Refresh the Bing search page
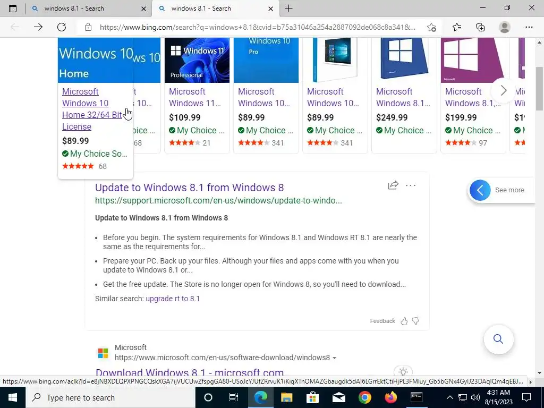The image size is (544, 408). (x=62, y=27)
